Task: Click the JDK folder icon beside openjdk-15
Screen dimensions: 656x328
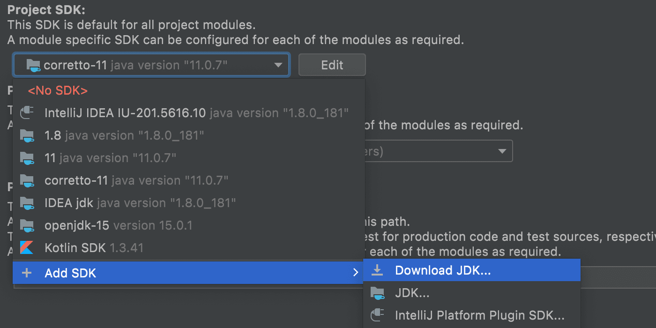Action: click(27, 225)
